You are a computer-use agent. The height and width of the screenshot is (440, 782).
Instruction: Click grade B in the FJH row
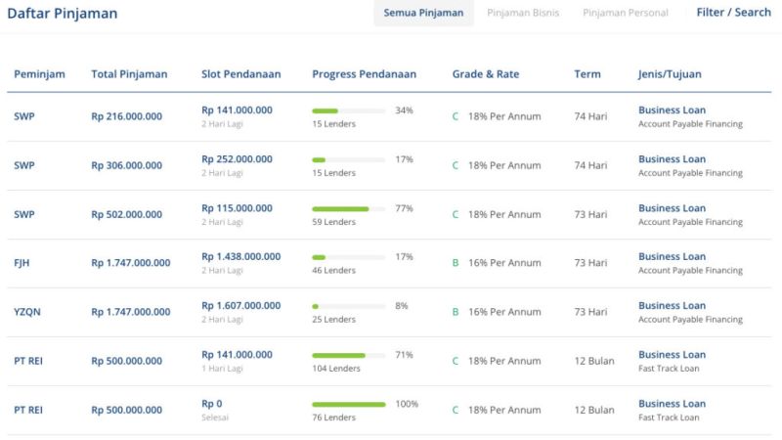pos(456,263)
